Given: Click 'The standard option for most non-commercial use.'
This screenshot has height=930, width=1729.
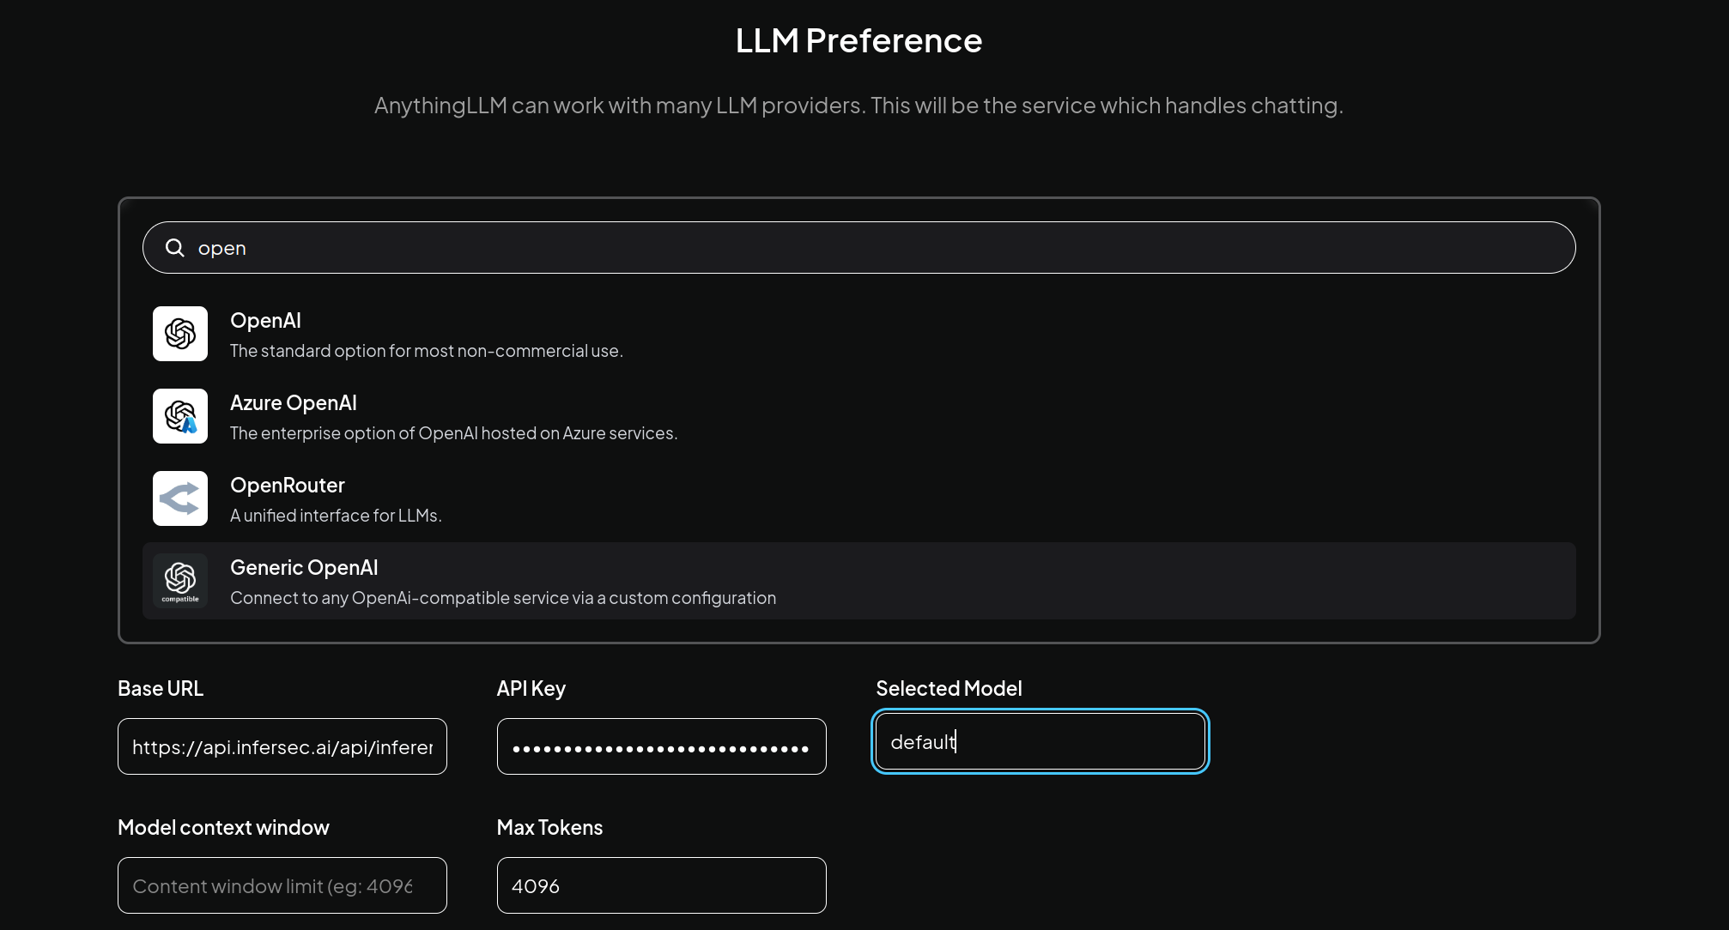Looking at the screenshot, I should [x=427, y=351].
